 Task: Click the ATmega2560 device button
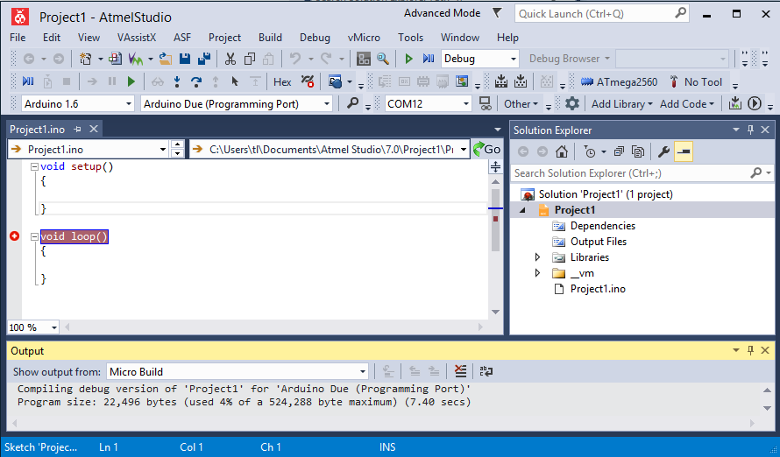pos(619,82)
